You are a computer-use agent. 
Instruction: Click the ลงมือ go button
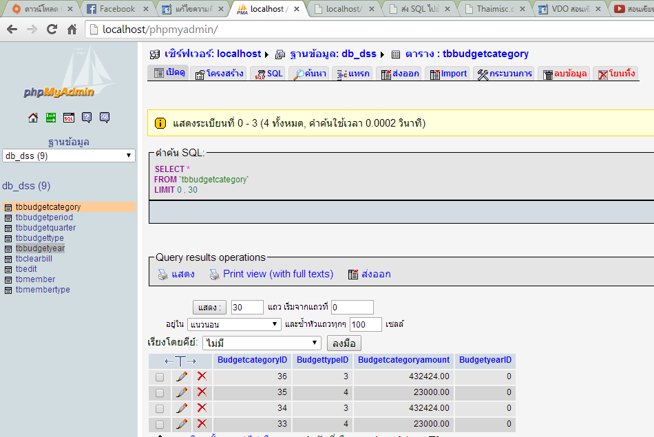pyautogui.click(x=344, y=343)
